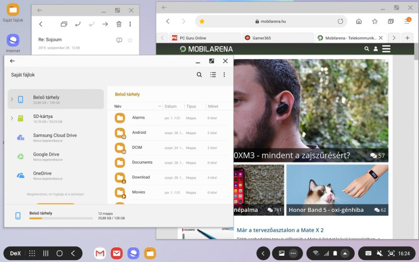Go back in the email view using chevron
This screenshot has width=419, height=262.
41,24
